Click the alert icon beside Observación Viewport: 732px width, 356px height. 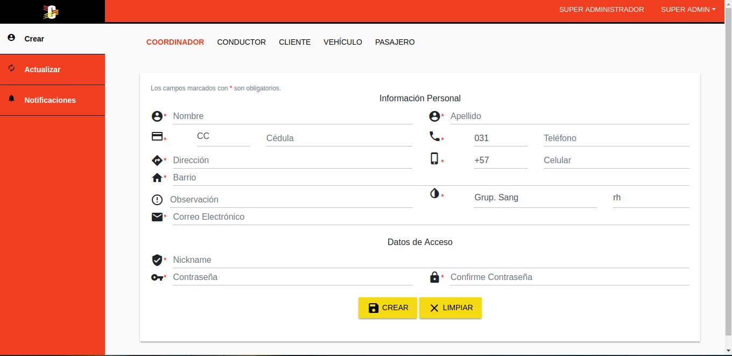[x=157, y=200]
